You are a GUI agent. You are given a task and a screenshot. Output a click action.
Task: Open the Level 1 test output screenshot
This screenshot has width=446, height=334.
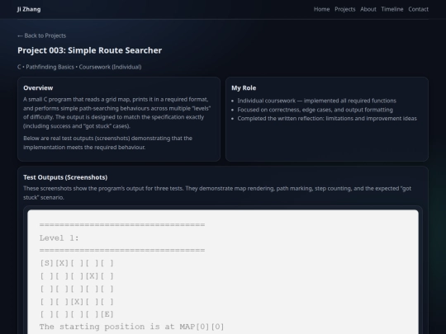click(223, 272)
